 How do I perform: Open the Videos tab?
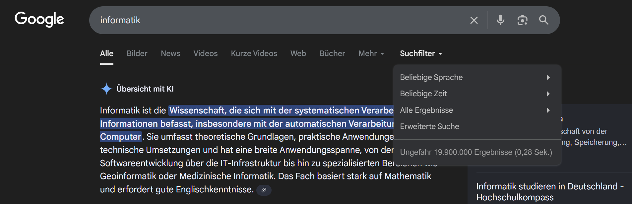(206, 53)
